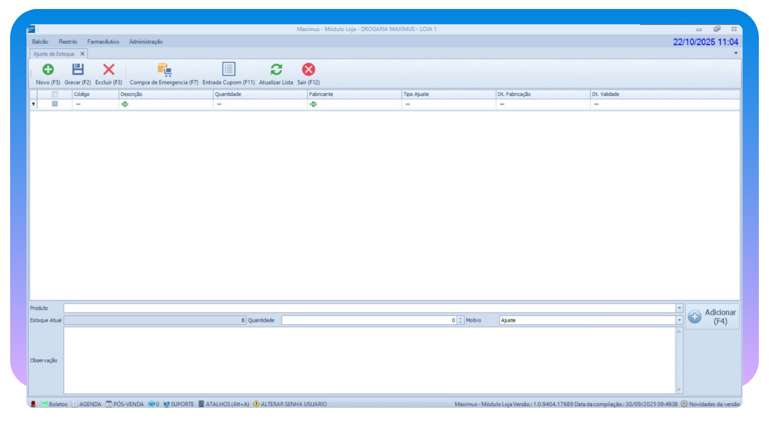Open the Administração menu

146,42
